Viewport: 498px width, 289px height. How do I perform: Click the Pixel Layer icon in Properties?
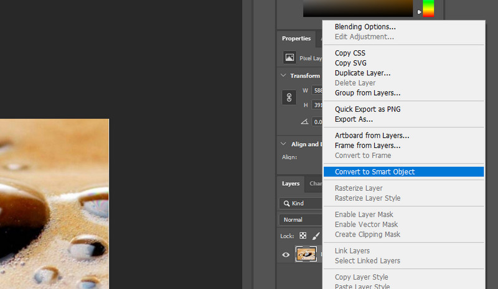click(289, 57)
